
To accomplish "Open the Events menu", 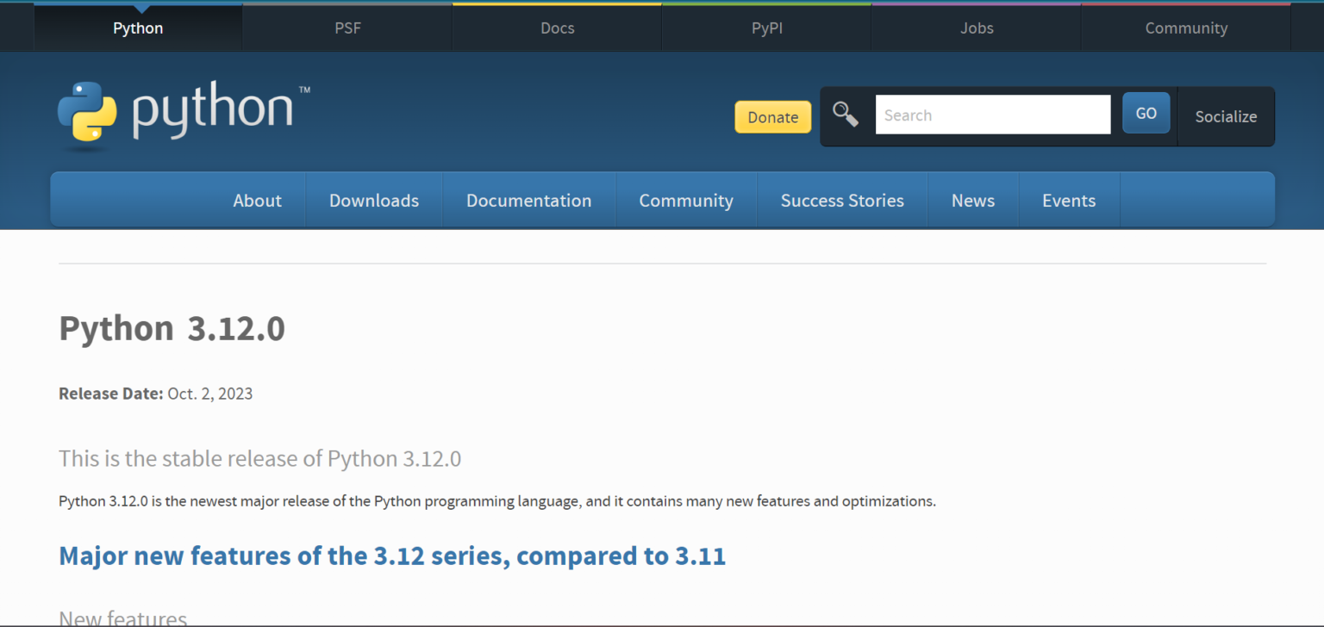I will [x=1069, y=200].
